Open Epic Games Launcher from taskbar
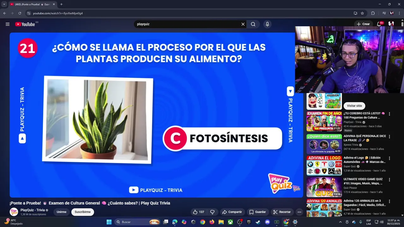Viewport: 404px width, 227px height. (x=249, y=222)
